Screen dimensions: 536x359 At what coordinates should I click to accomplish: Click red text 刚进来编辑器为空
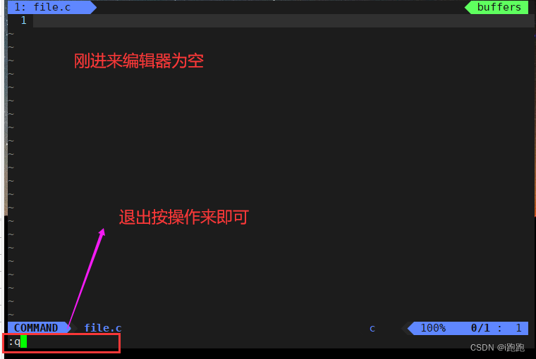[x=139, y=61]
